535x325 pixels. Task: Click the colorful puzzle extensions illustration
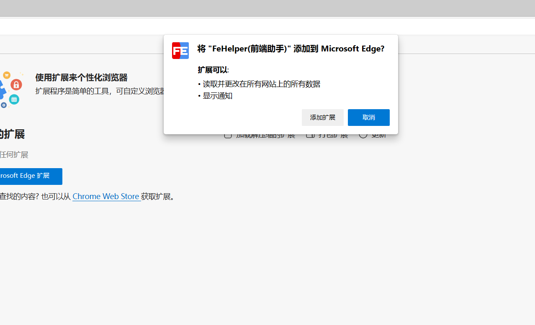[11, 89]
